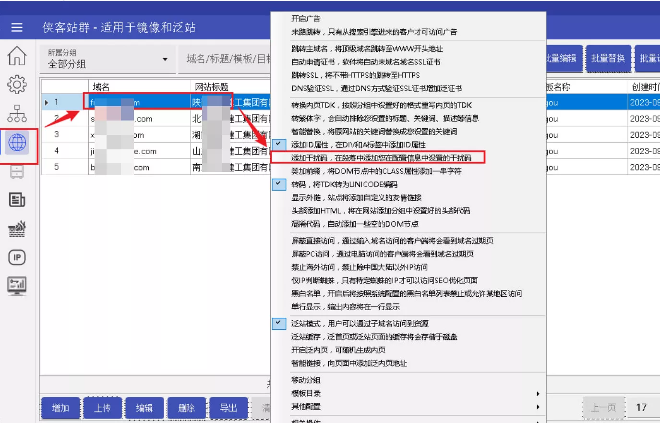The height and width of the screenshot is (423, 660).
Task: Select the network hierarchy sidebar icon
Action: (17, 113)
